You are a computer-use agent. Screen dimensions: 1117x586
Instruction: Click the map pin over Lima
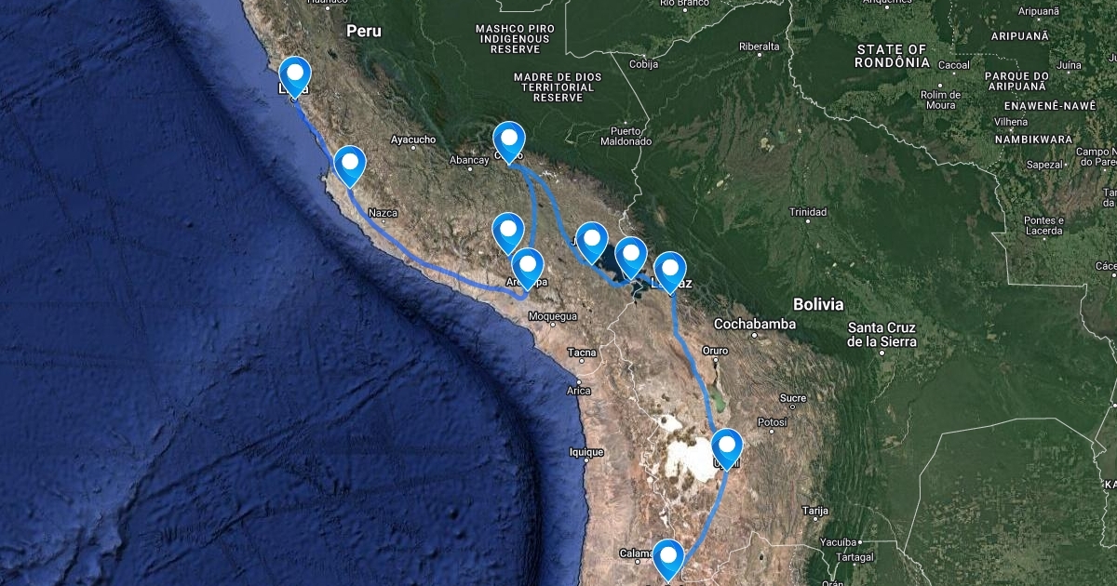pyautogui.click(x=295, y=75)
